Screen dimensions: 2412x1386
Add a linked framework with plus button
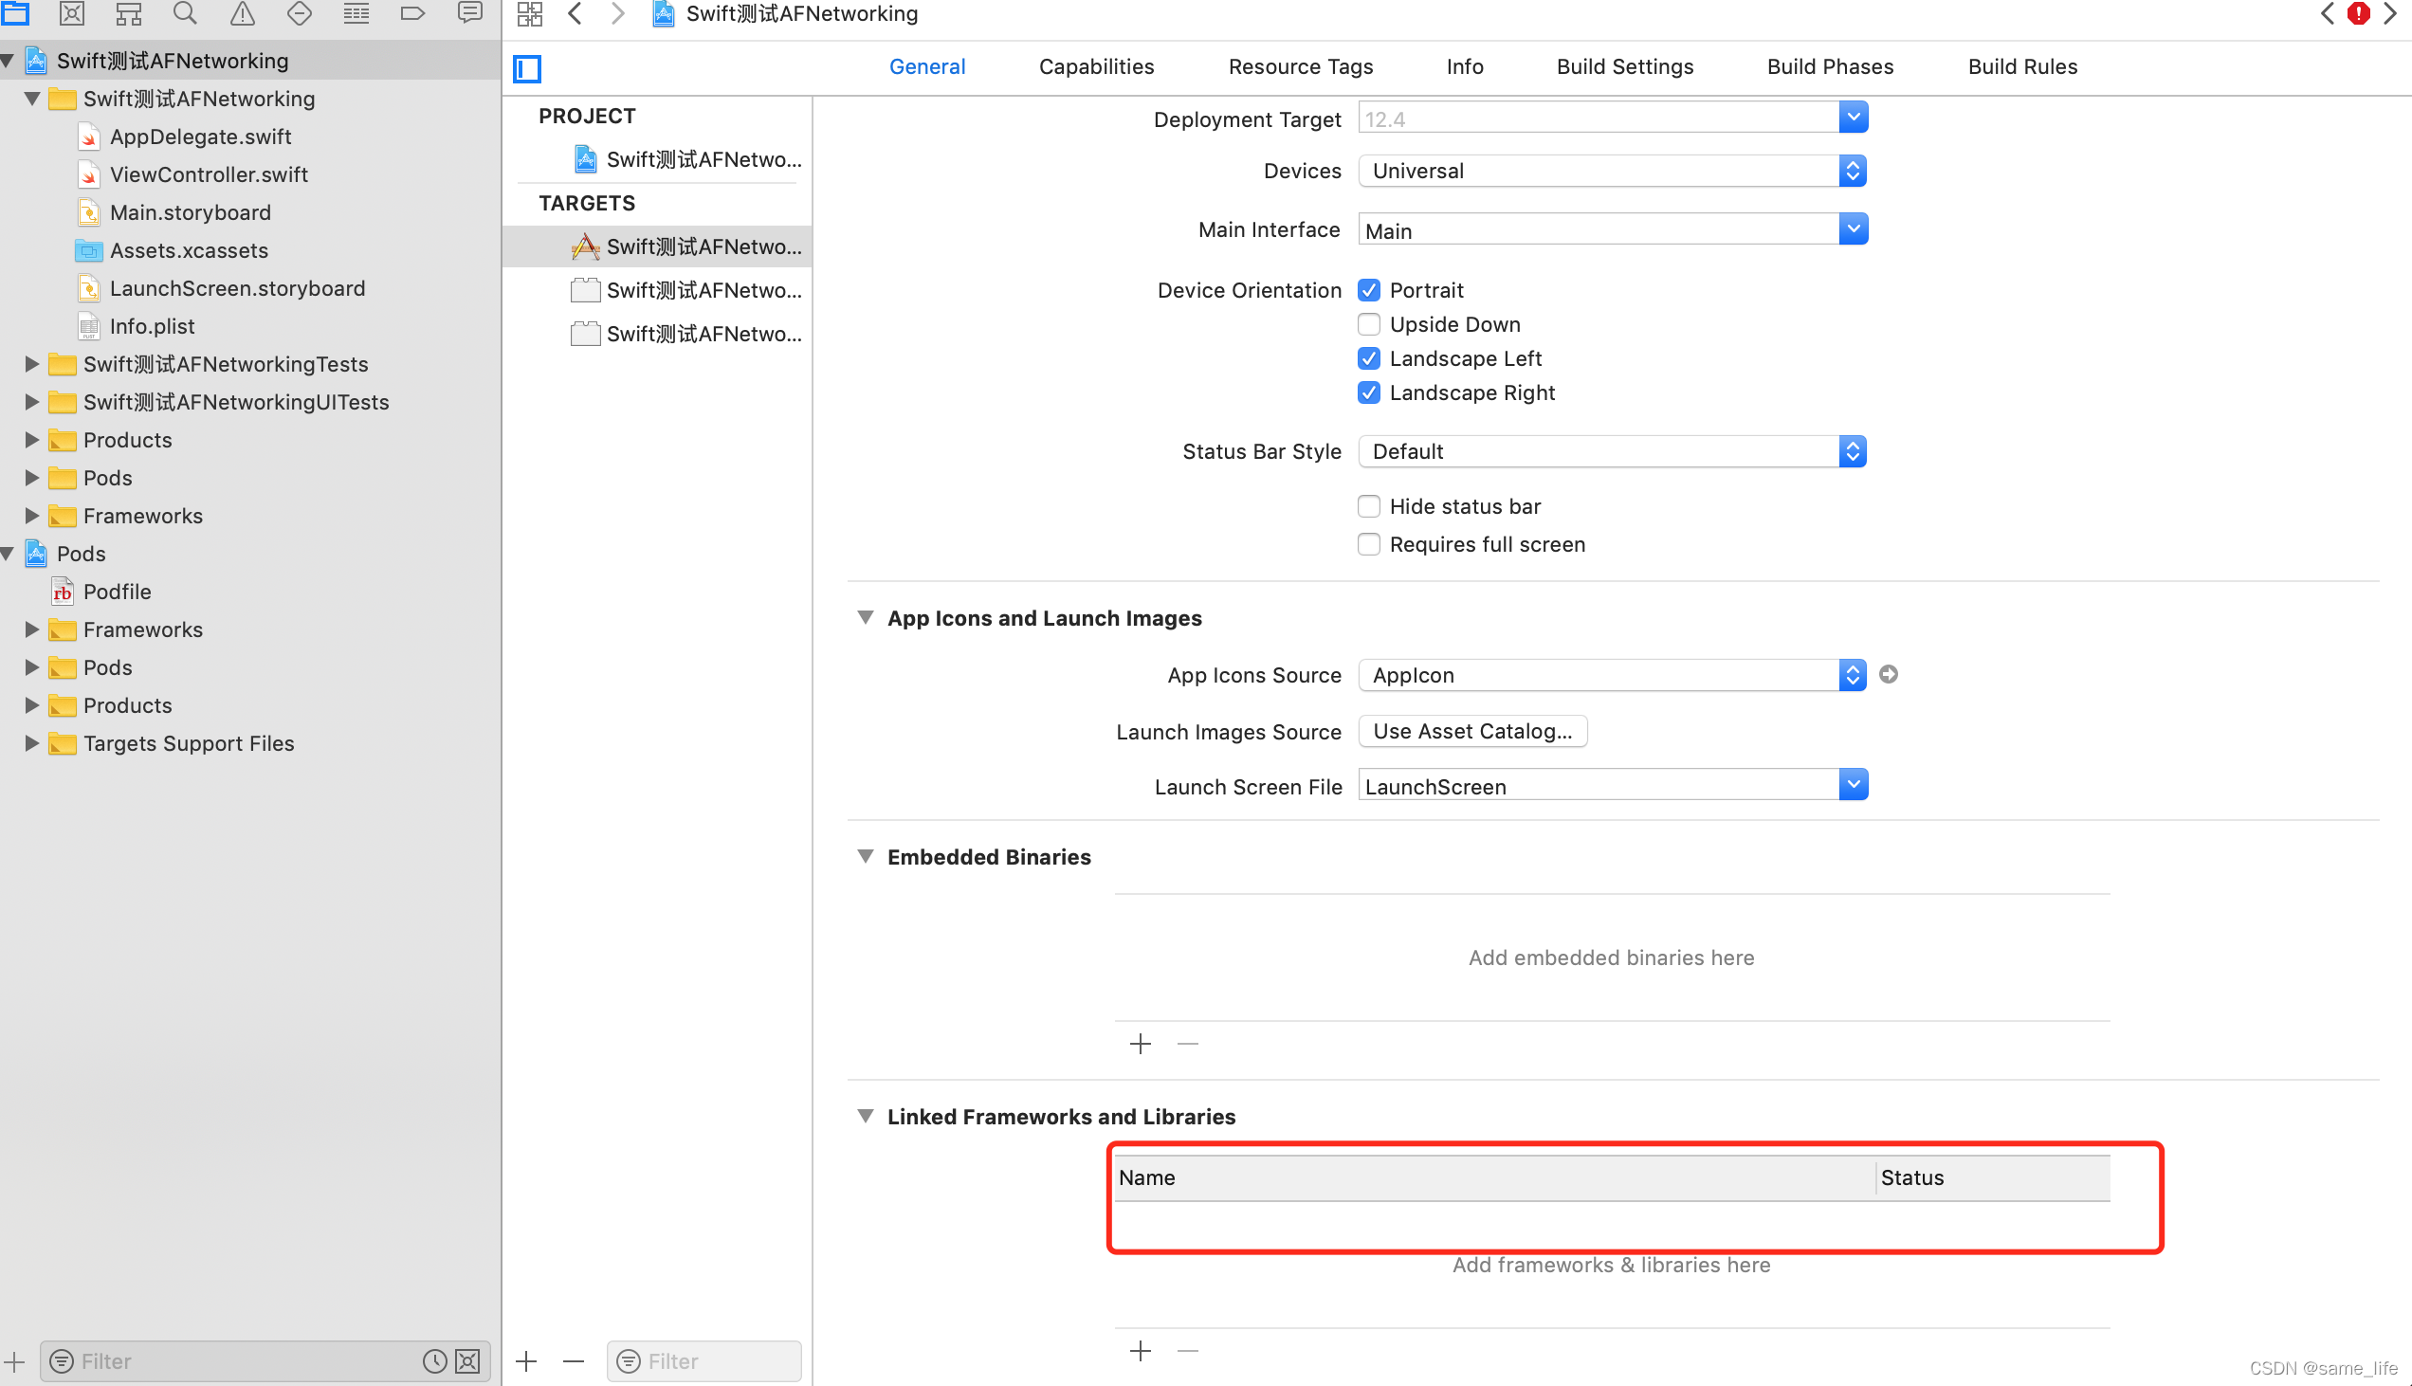point(1141,1351)
